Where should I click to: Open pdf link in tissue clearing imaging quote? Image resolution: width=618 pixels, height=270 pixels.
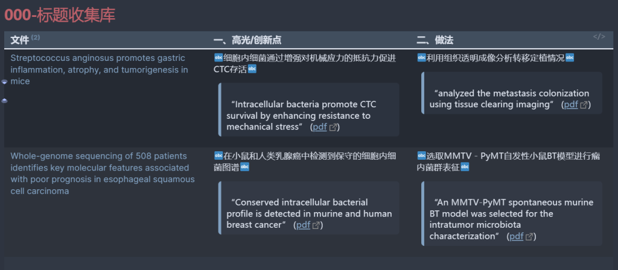571,105
